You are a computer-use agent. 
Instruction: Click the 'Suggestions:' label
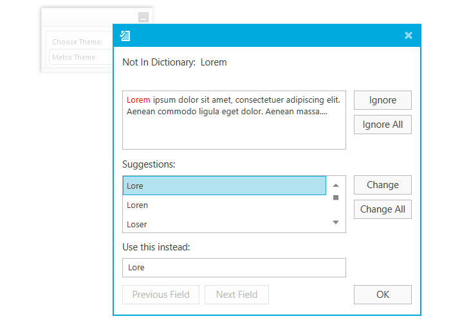click(149, 164)
